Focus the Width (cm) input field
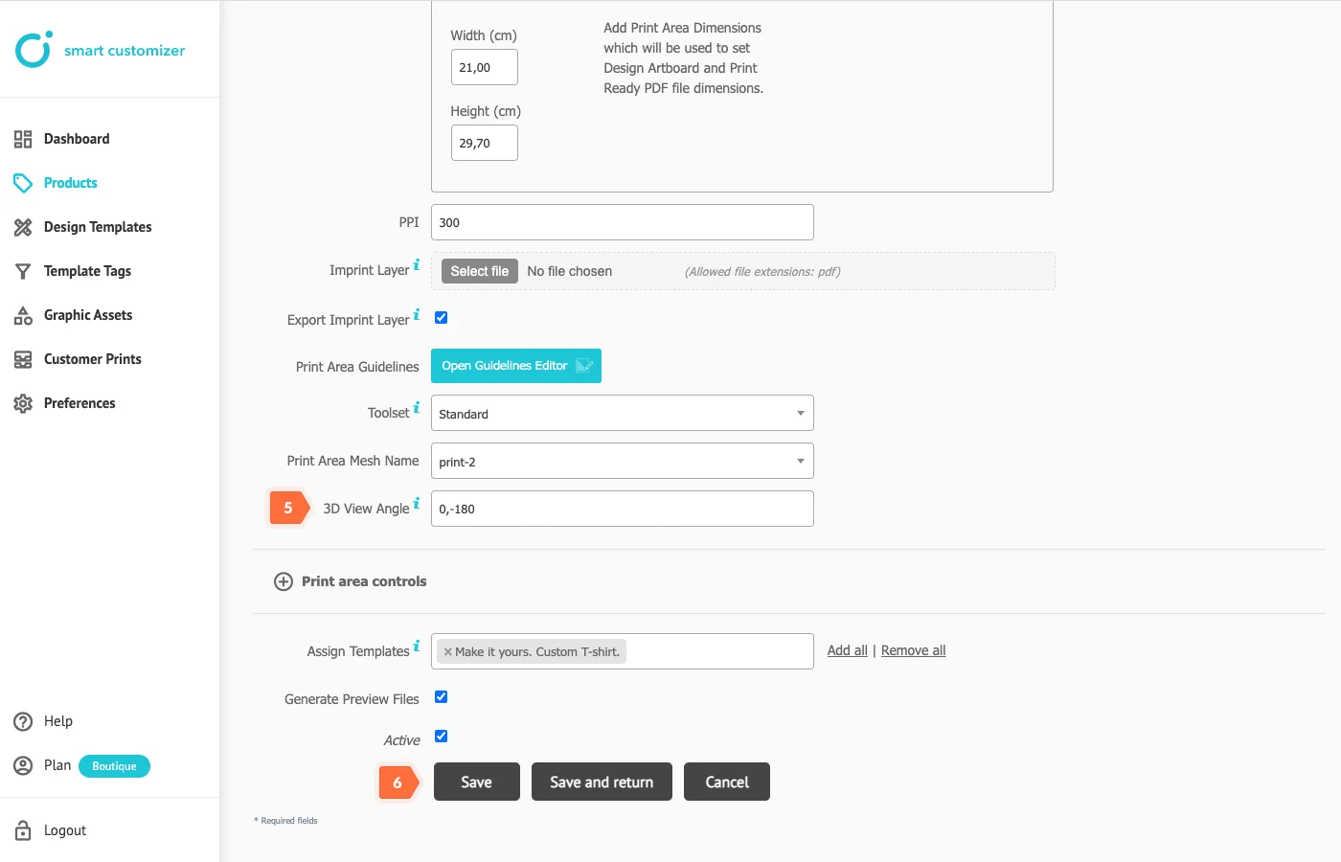The width and height of the screenshot is (1341, 862). pos(485,67)
